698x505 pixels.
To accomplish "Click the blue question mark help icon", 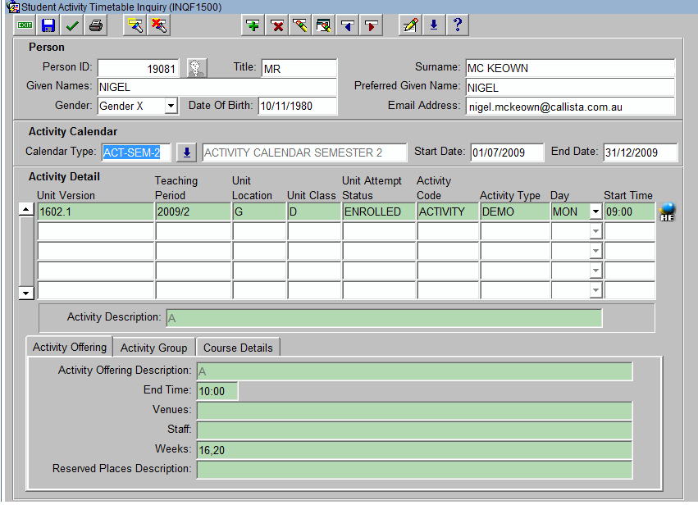I will pyautogui.click(x=457, y=25).
